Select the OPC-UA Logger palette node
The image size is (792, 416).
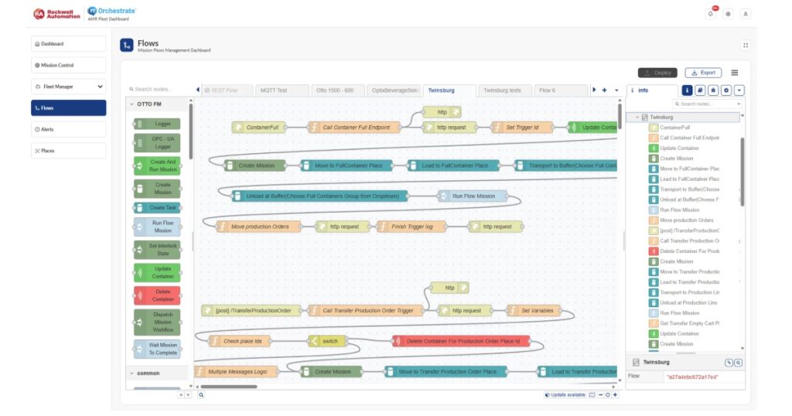coord(157,142)
